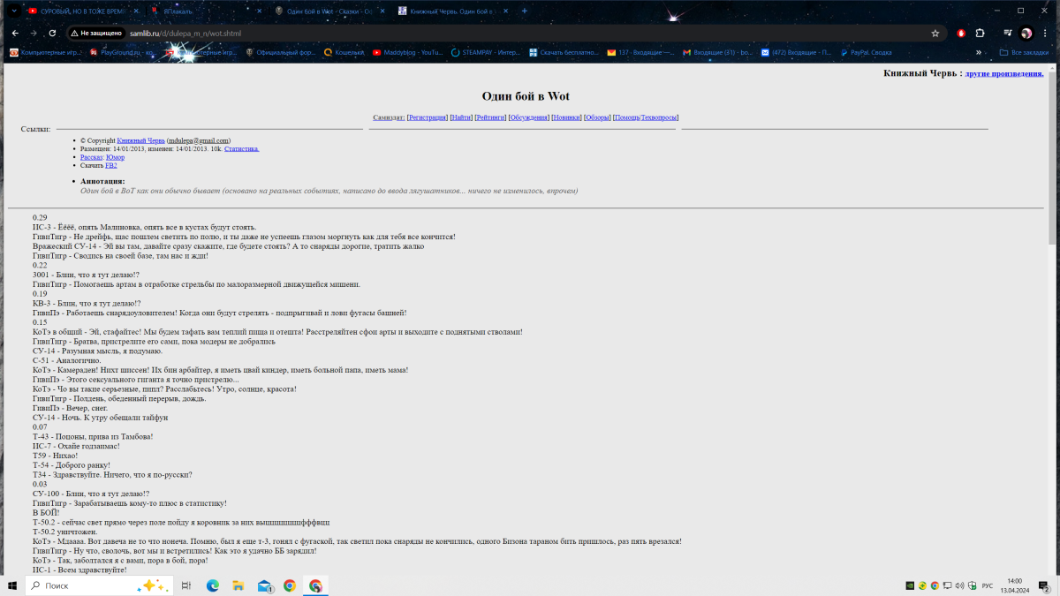Image resolution: width=1060 pixels, height=596 pixels.
Task: Open the media control icon in toolbar
Action: (1007, 33)
